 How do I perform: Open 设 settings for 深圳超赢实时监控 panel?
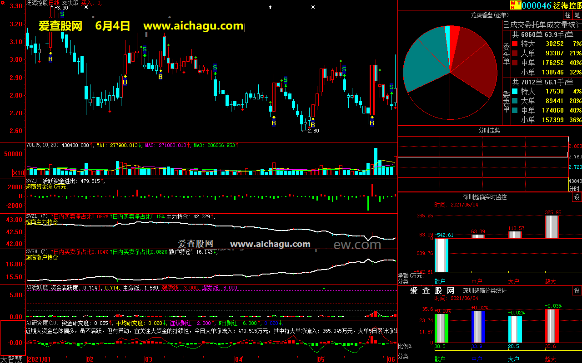[577, 197]
